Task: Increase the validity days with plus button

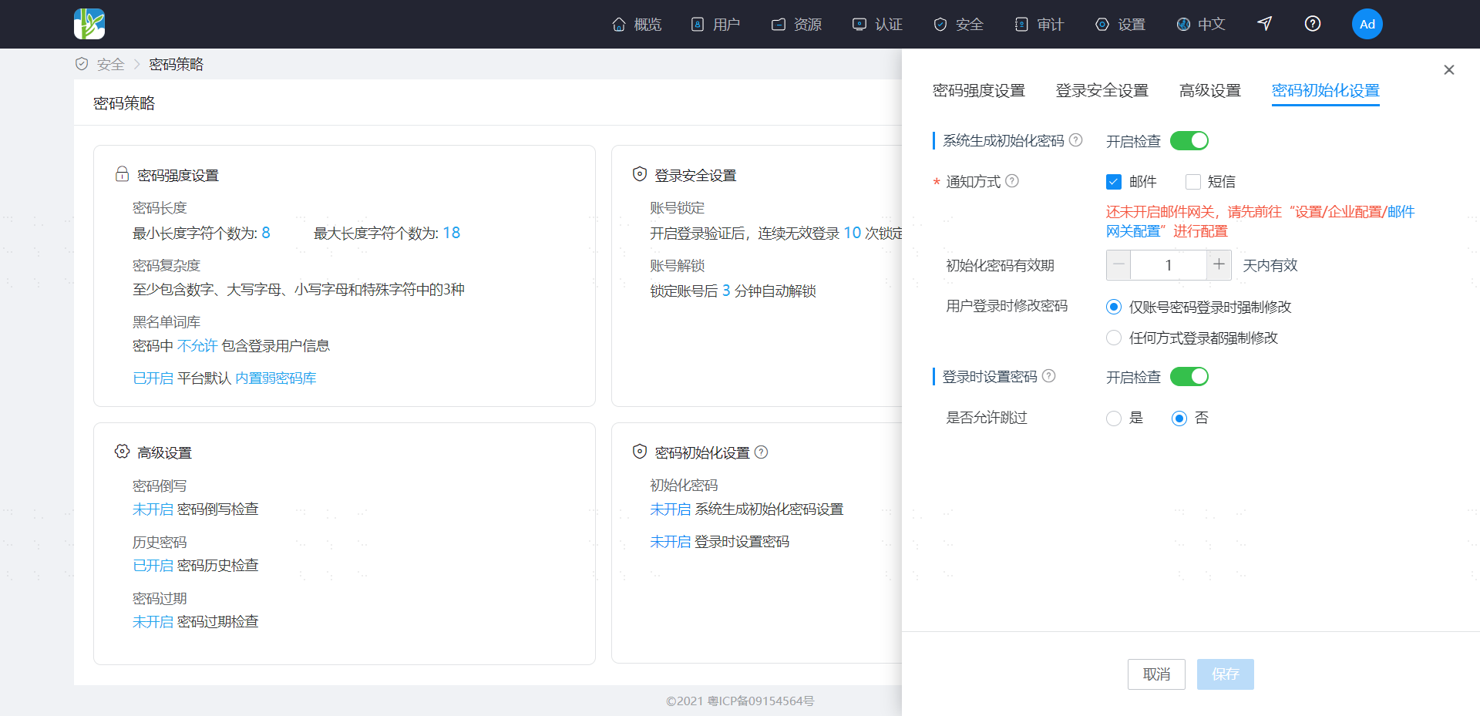Action: [x=1219, y=265]
